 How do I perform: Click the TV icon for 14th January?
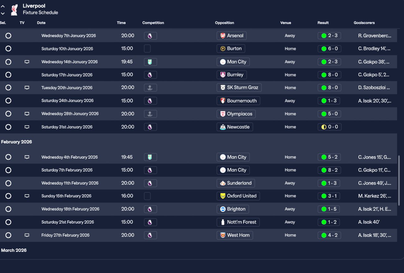(x=27, y=62)
